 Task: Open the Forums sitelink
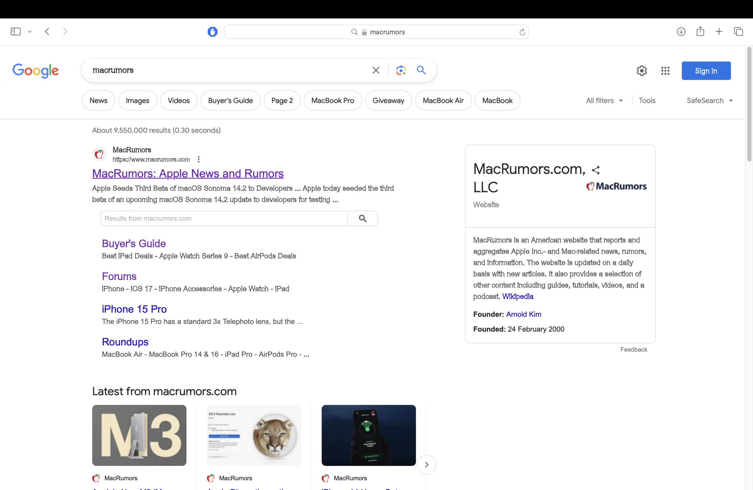pyautogui.click(x=119, y=276)
